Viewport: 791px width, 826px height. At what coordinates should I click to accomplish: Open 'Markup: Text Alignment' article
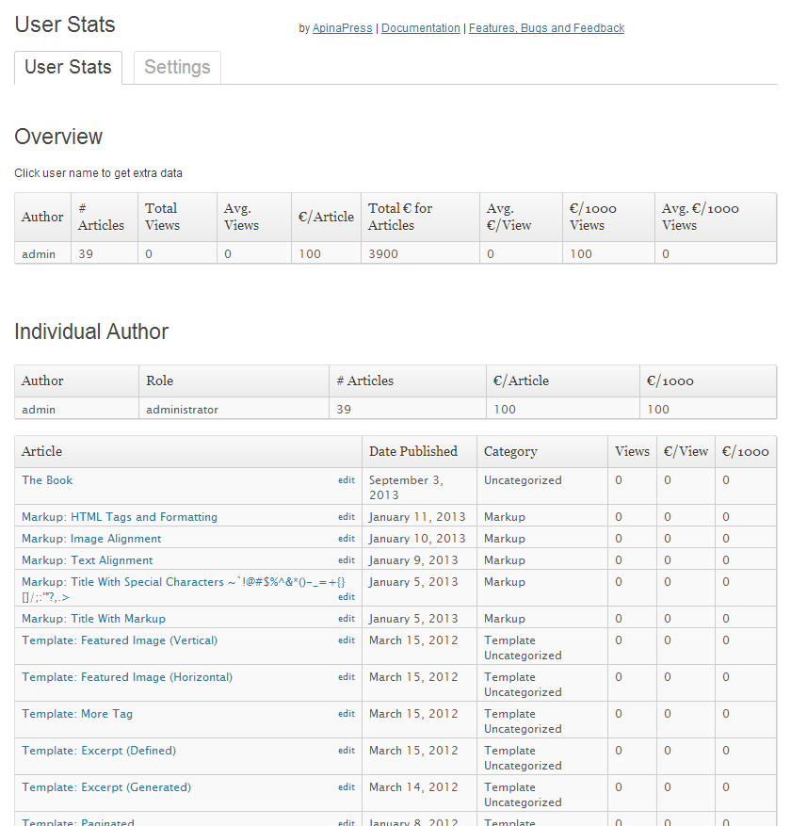pyautogui.click(x=88, y=560)
